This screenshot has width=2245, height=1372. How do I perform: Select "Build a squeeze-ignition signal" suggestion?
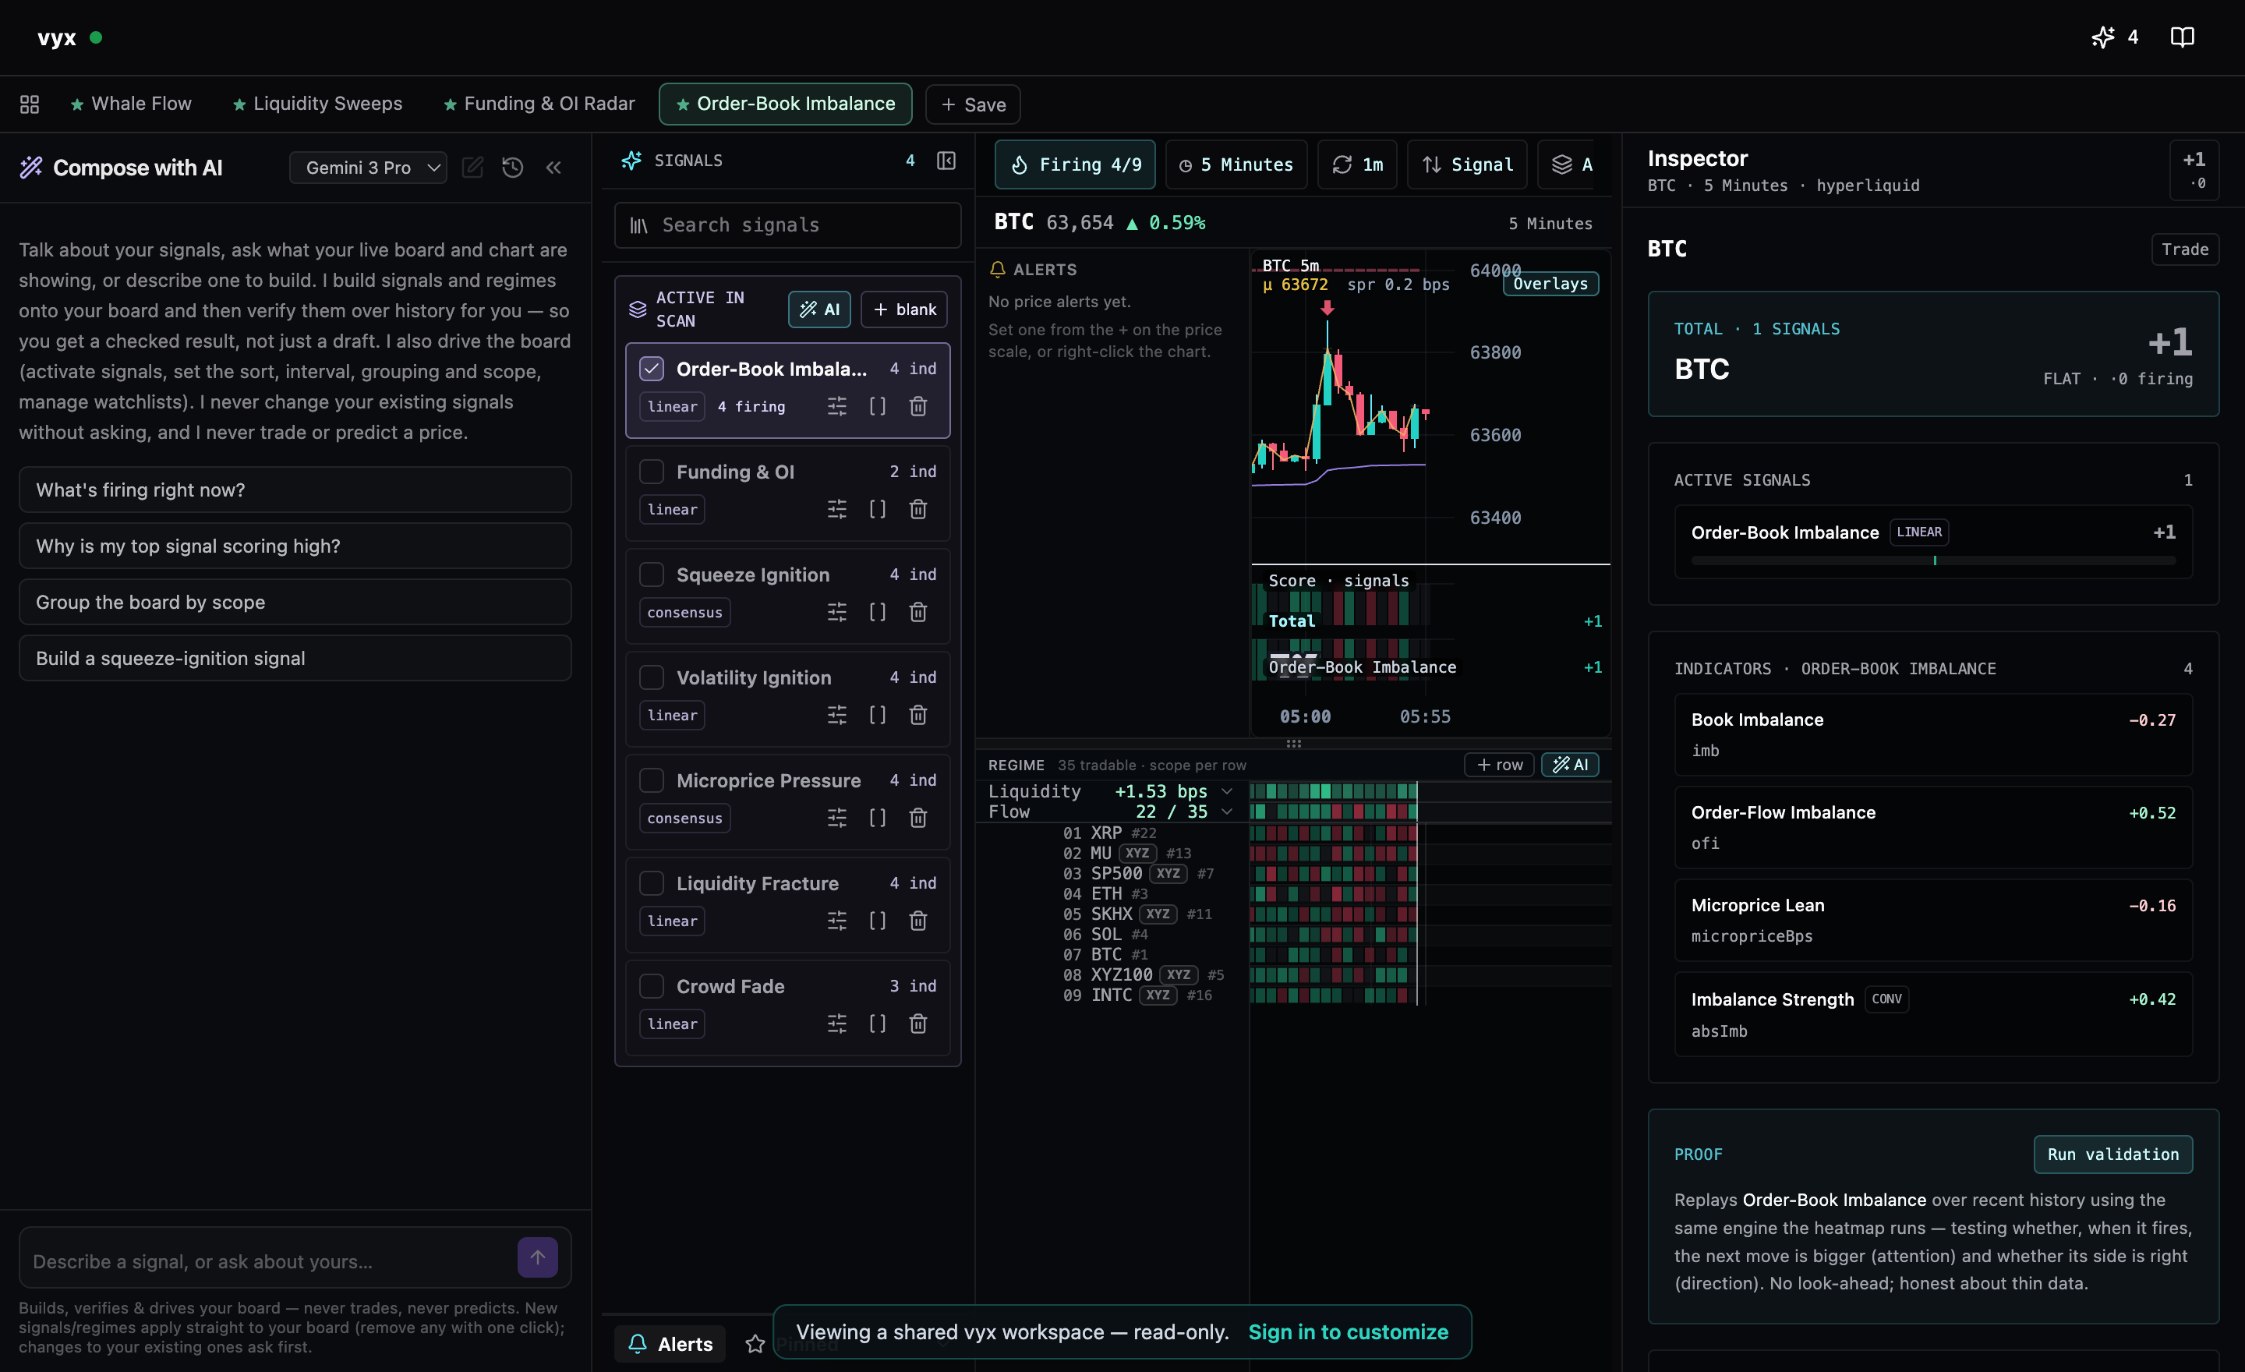[x=295, y=659]
